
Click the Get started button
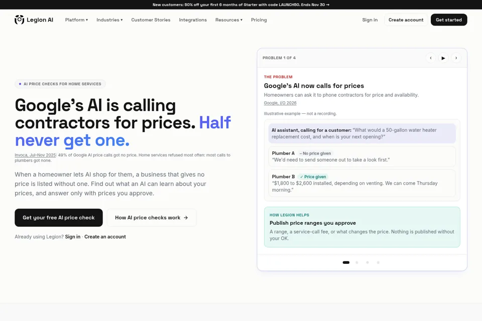tap(449, 20)
